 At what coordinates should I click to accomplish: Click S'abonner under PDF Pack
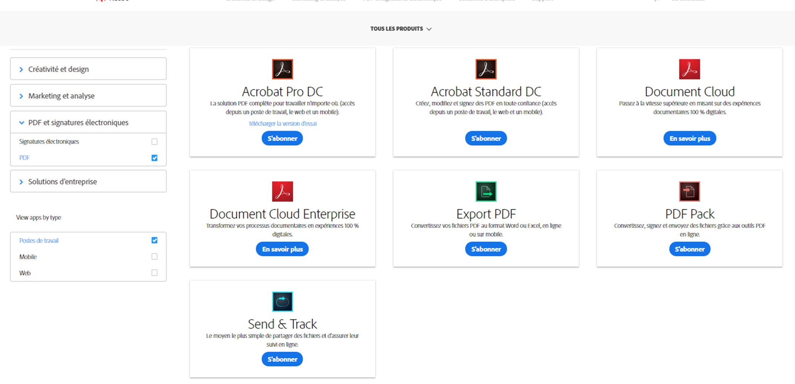[690, 249]
